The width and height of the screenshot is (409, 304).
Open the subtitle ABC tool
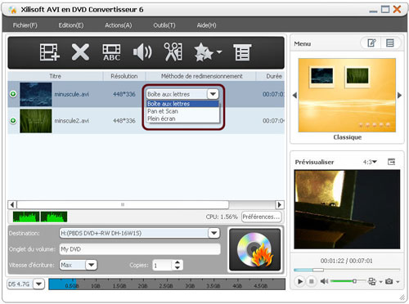pos(111,52)
